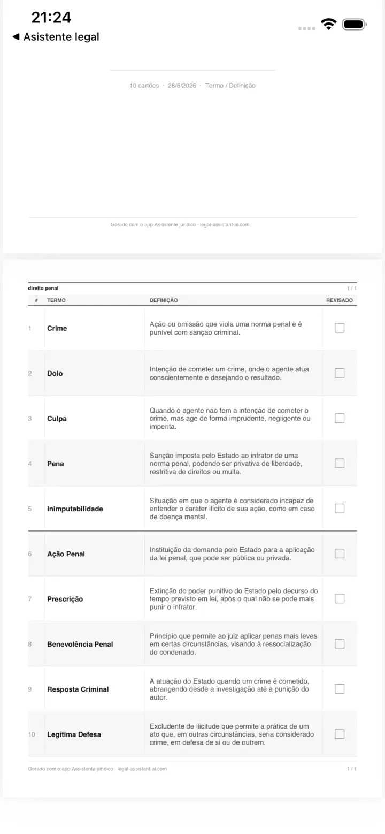Tap the DEFINIÇÃO column header
The image size is (385, 834).
click(x=164, y=300)
